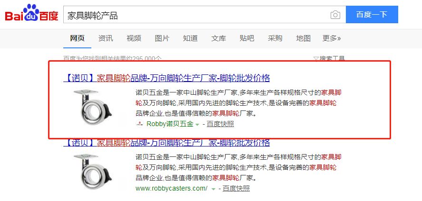This screenshot has width=422, height=201.
Task: Open the 知道 tab
Action: point(190,38)
